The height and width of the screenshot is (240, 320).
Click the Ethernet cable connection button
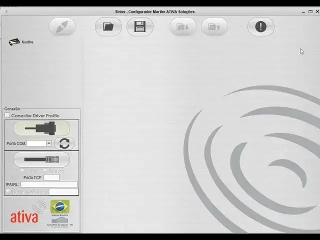(x=41, y=159)
